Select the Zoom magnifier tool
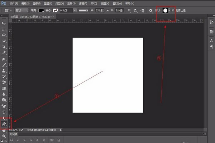This screenshot has height=143, width=215. 4,136
